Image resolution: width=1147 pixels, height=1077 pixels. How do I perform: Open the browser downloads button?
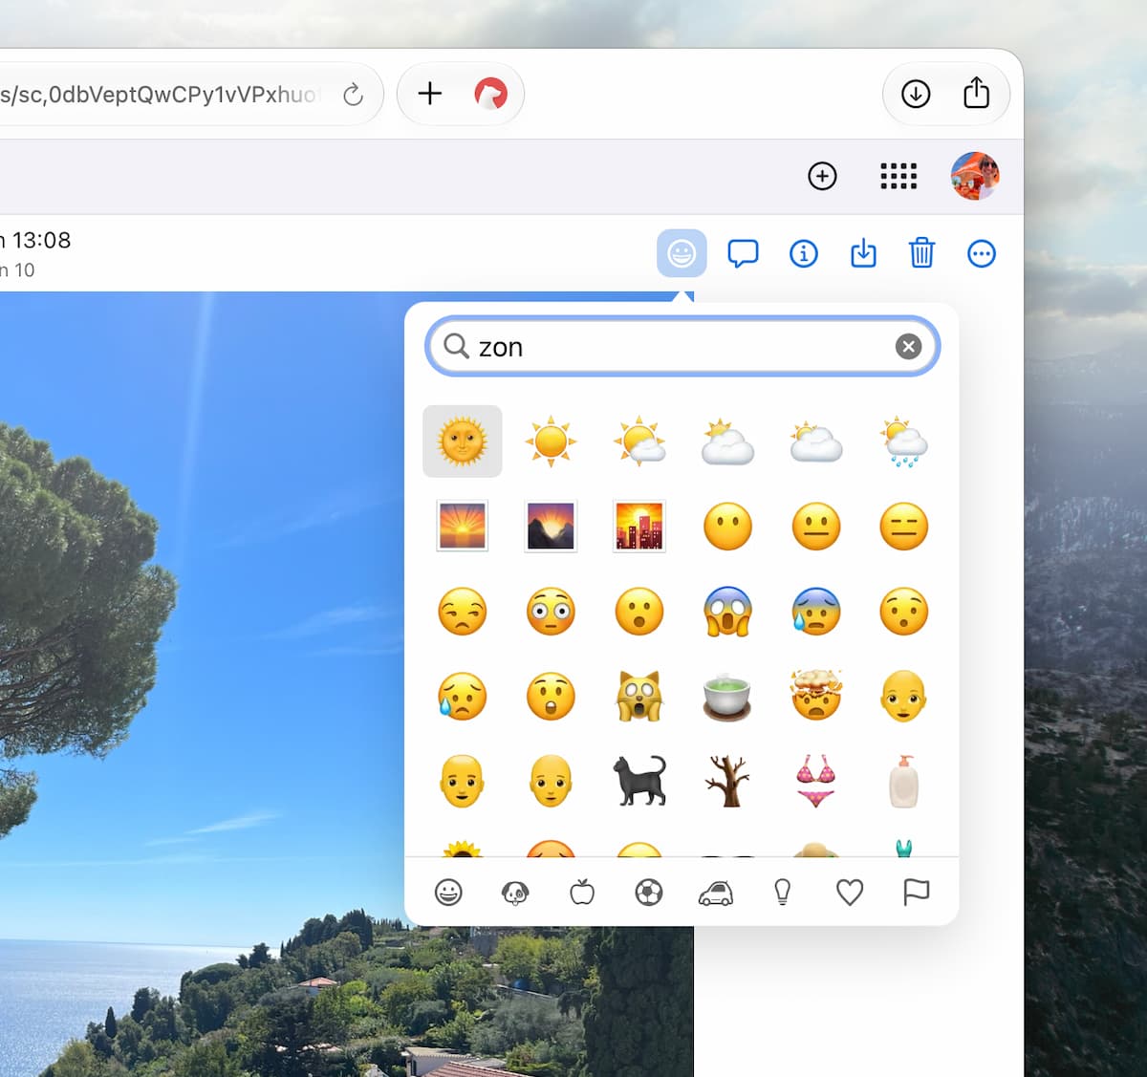(916, 94)
